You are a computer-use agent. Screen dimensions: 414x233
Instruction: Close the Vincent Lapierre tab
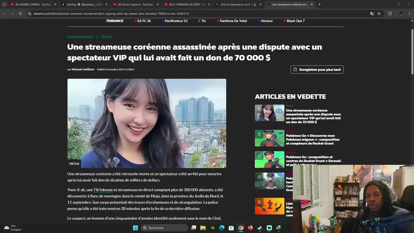point(158,5)
